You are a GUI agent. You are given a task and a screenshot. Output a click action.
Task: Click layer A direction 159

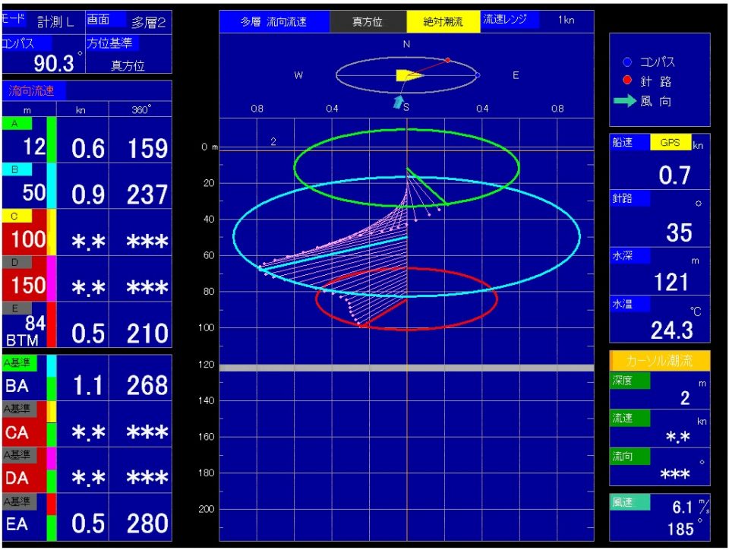pos(147,149)
